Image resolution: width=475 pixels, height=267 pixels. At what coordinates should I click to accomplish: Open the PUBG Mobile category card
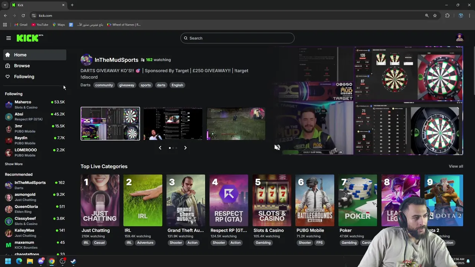click(x=315, y=200)
